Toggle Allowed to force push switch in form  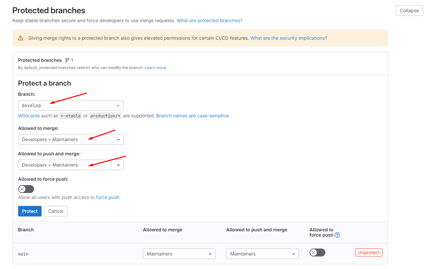[26, 189]
